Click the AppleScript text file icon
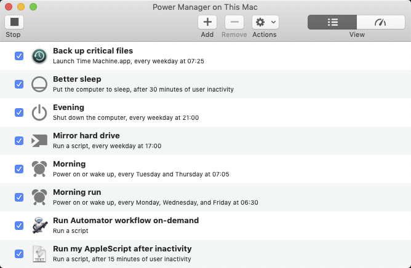This screenshot has height=268, width=411. (x=39, y=254)
